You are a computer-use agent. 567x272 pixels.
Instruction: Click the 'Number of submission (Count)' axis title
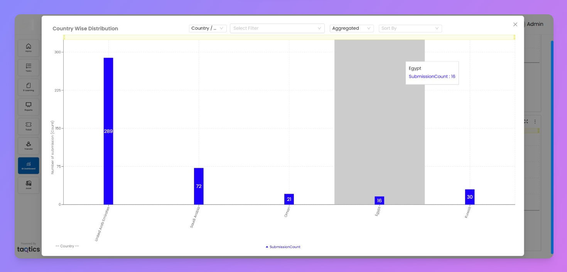(x=52, y=147)
